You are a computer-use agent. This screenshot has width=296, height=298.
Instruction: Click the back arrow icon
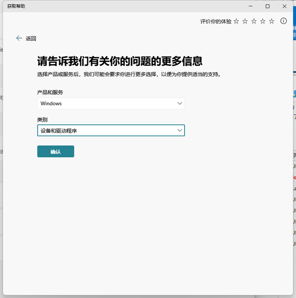[19, 38]
